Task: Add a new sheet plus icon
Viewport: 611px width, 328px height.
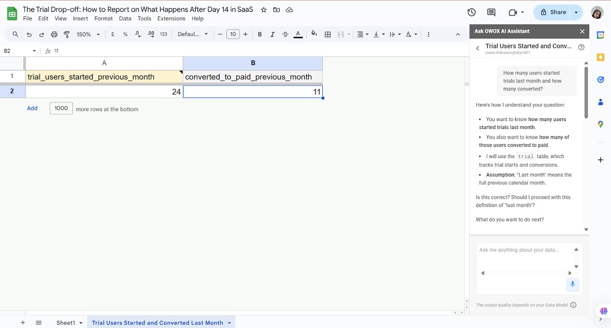Action: coord(23,323)
